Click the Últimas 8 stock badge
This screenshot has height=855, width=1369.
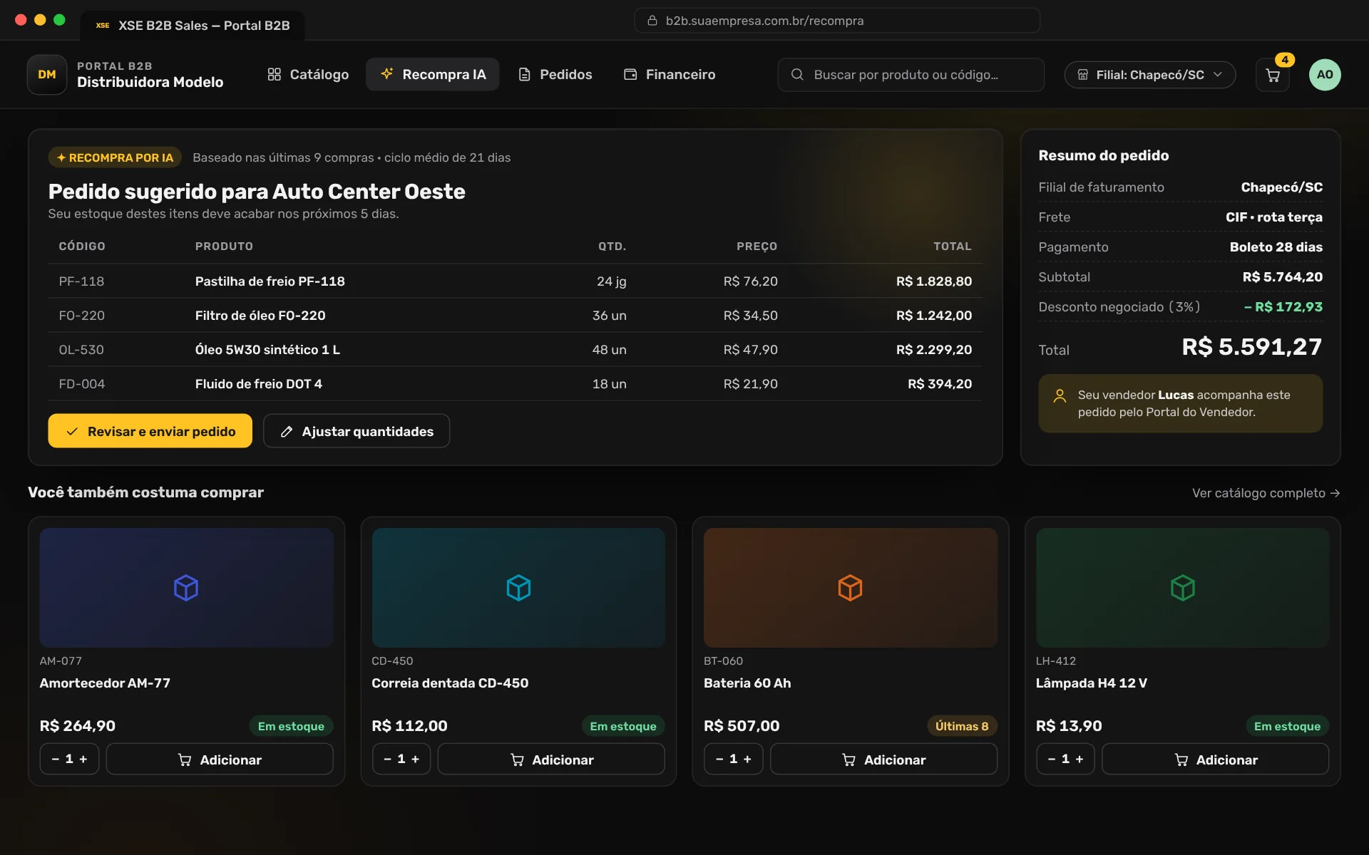[x=962, y=726]
